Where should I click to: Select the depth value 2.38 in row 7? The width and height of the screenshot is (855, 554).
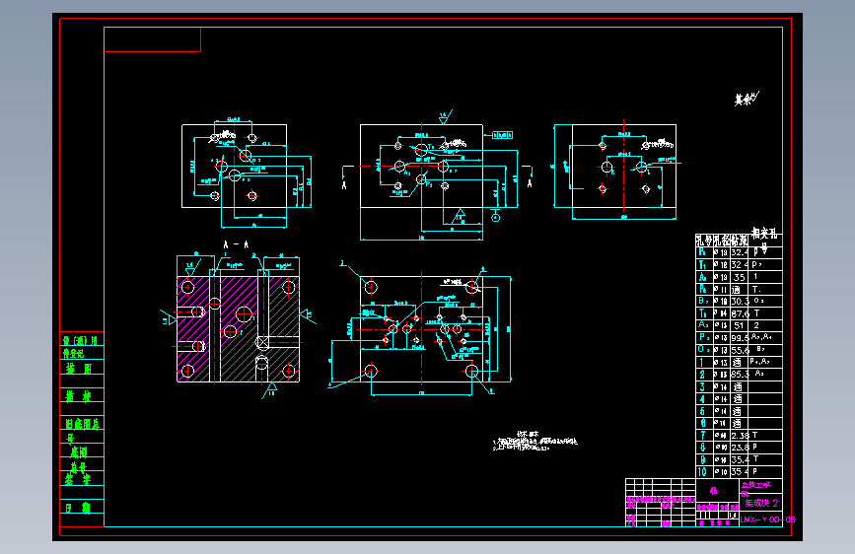[x=740, y=436]
